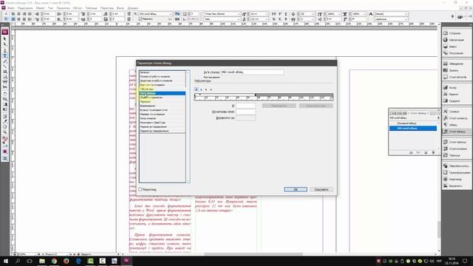
Task: Open the Трансформування panel
Action: pos(457,172)
